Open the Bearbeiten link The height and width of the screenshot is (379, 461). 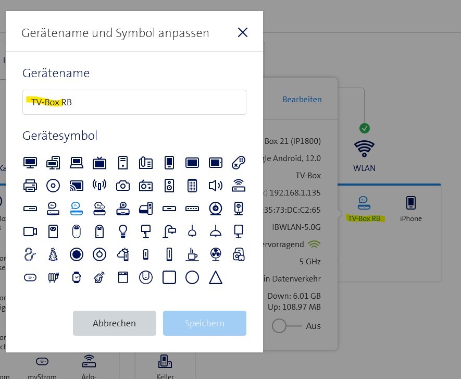point(302,99)
